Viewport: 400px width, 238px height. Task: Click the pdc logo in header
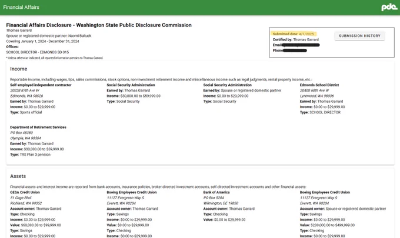[x=389, y=7]
